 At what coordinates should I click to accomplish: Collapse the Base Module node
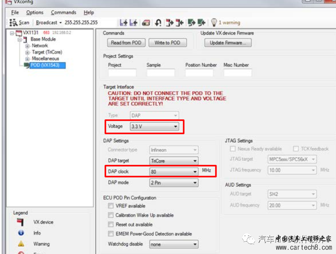coord(19,39)
